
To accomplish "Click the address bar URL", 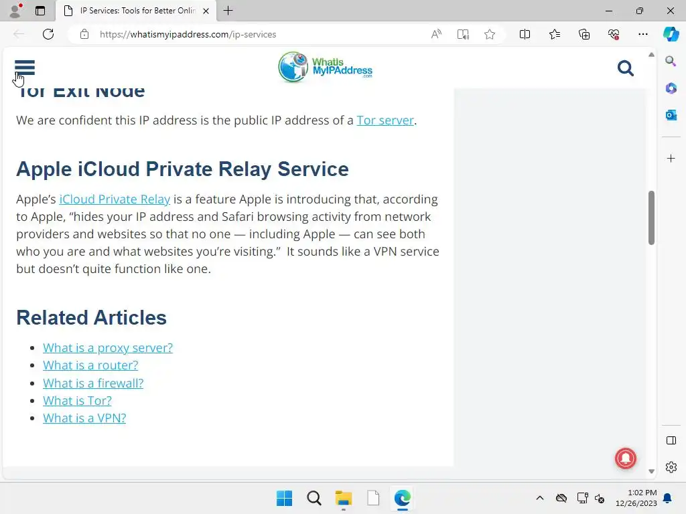I will pos(188,35).
